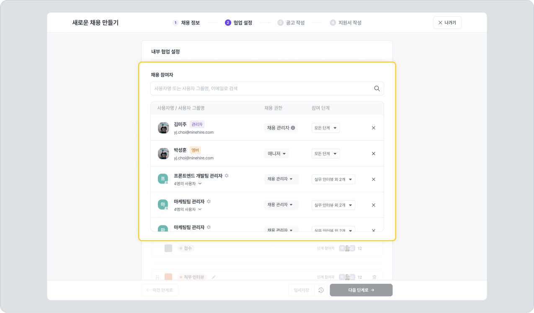Screen dimensions: 534x313
Task: Click the drag handle of 직무 인터뷰 stage
Action: [x=157, y=277]
